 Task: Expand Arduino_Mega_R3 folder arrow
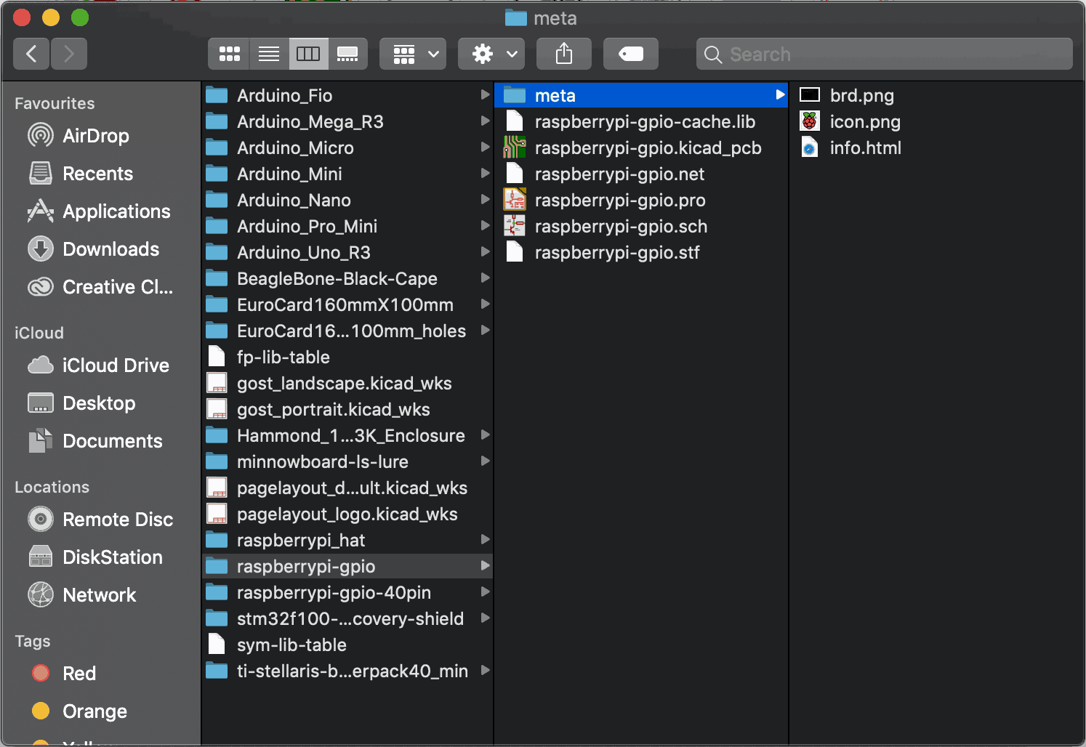(485, 121)
